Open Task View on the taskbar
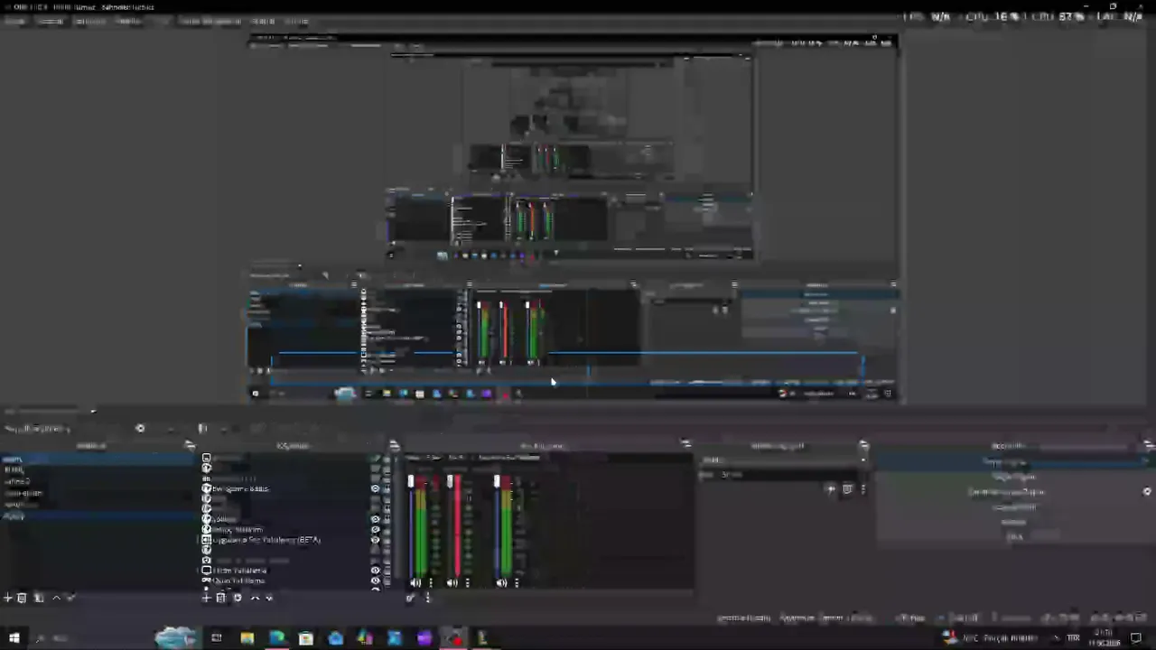 click(217, 638)
